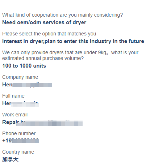Click the country value 加拿大

[x=11, y=159]
